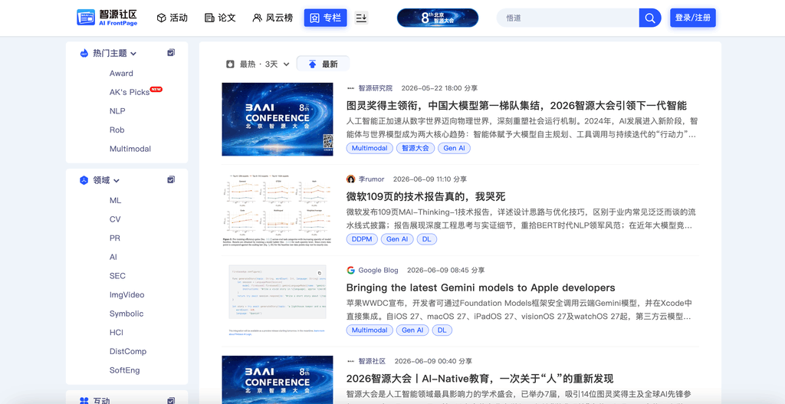Select the HCI field
The image size is (785, 404).
(x=117, y=333)
